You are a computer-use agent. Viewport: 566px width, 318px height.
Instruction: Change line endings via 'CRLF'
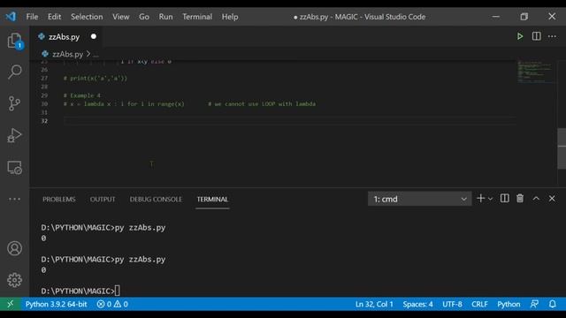(479, 304)
